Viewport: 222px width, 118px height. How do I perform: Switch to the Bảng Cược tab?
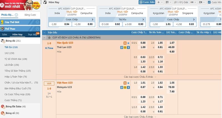pyautogui.click(x=30, y=14)
